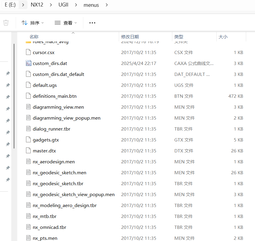The width and height of the screenshot is (255, 241).
Task: Click menus in the address bar
Action: (x=91, y=5)
